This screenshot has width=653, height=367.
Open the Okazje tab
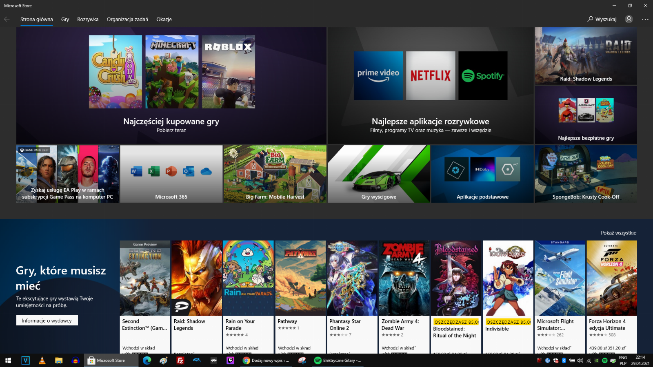[x=164, y=19]
